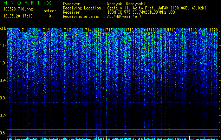This screenshot has width=221, height=140.
Task: Click the 0.6 frequency axis label
Action: (x=3, y=133)
